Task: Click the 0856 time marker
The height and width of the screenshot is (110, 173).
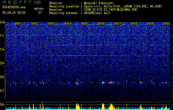Action: click(101, 24)
